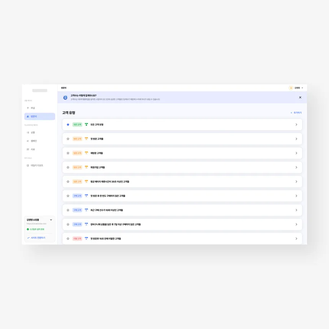Click the 첫 방문 고객들 title text
The width and height of the screenshot is (329, 329).
97,139
